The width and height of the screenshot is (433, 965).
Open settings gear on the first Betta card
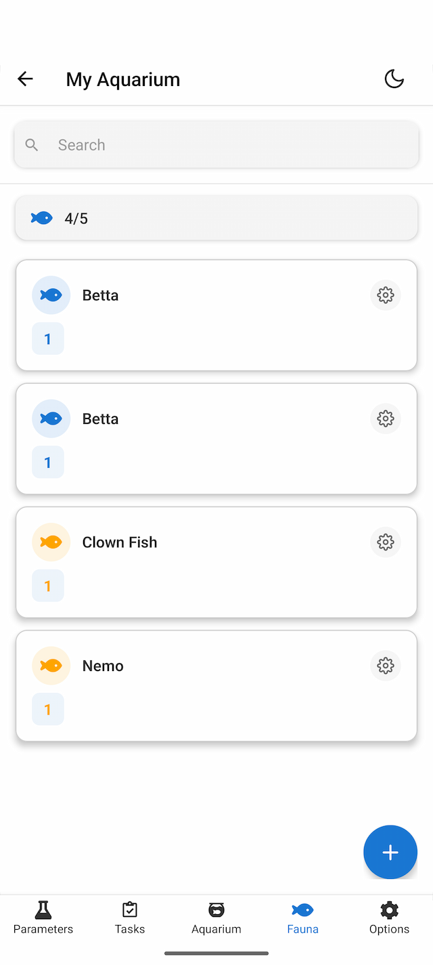point(385,295)
